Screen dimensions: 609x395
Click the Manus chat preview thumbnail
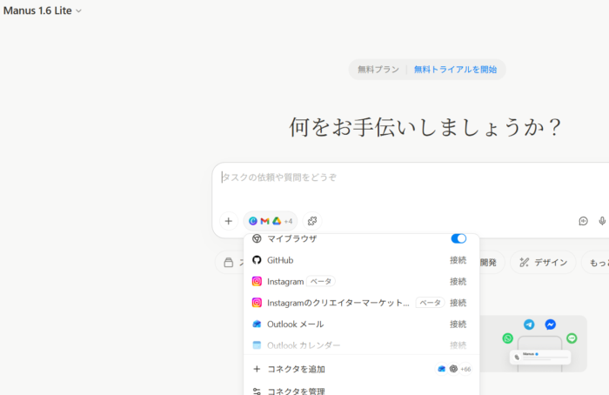(x=540, y=357)
